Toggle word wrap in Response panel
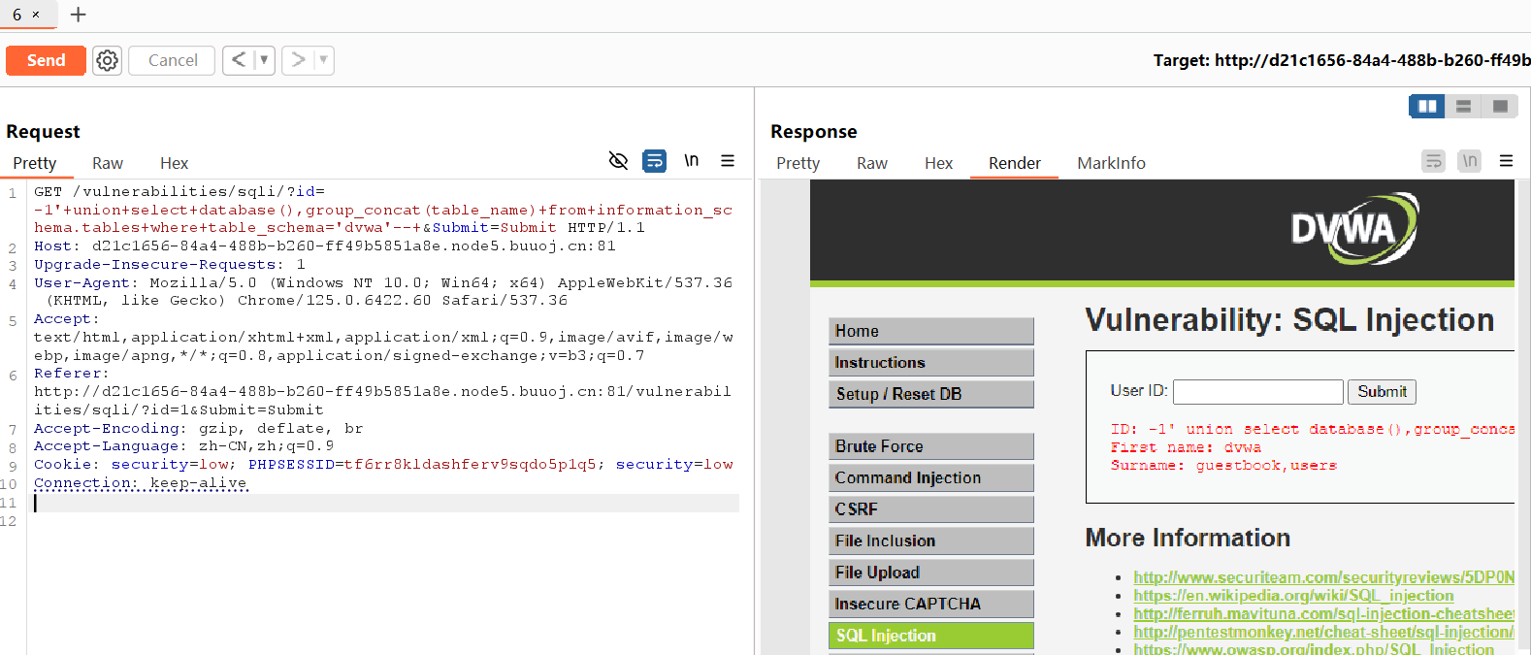Screen dimensions: 1531x655 pyautogui.click(x=1433, y=160)
